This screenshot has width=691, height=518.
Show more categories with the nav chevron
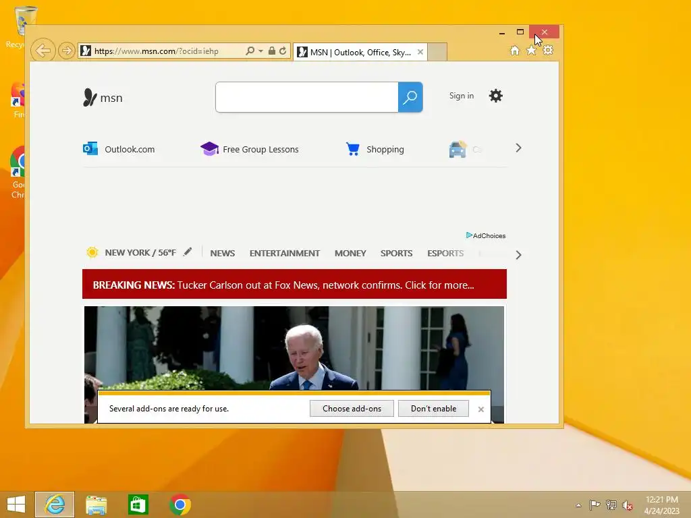tap(518, 255)
